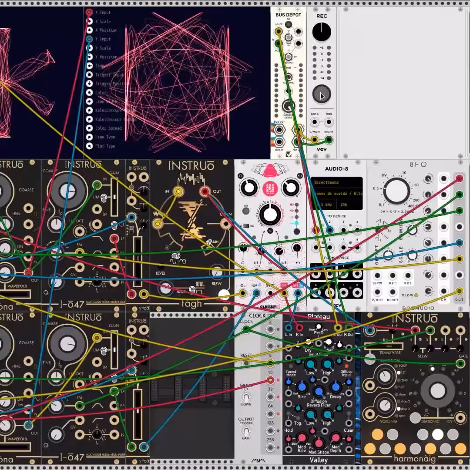Open the DirectSound audio driver selector
This screenshot has width=470, height=470.
[x=337, y=182]
